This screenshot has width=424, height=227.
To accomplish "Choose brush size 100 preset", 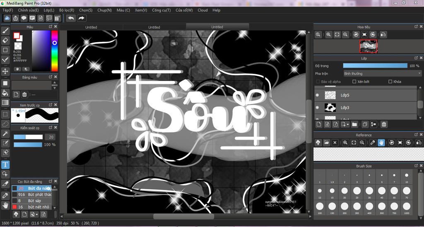I will (x=320, y=208).
